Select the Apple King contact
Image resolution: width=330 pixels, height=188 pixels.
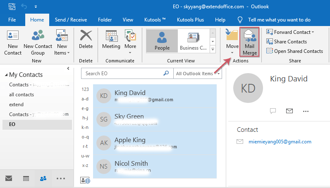155,143
